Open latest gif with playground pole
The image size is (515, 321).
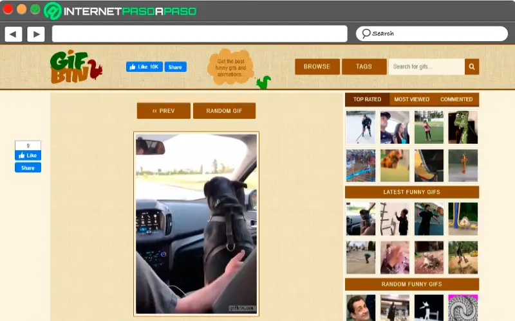(x=463, y=219)
